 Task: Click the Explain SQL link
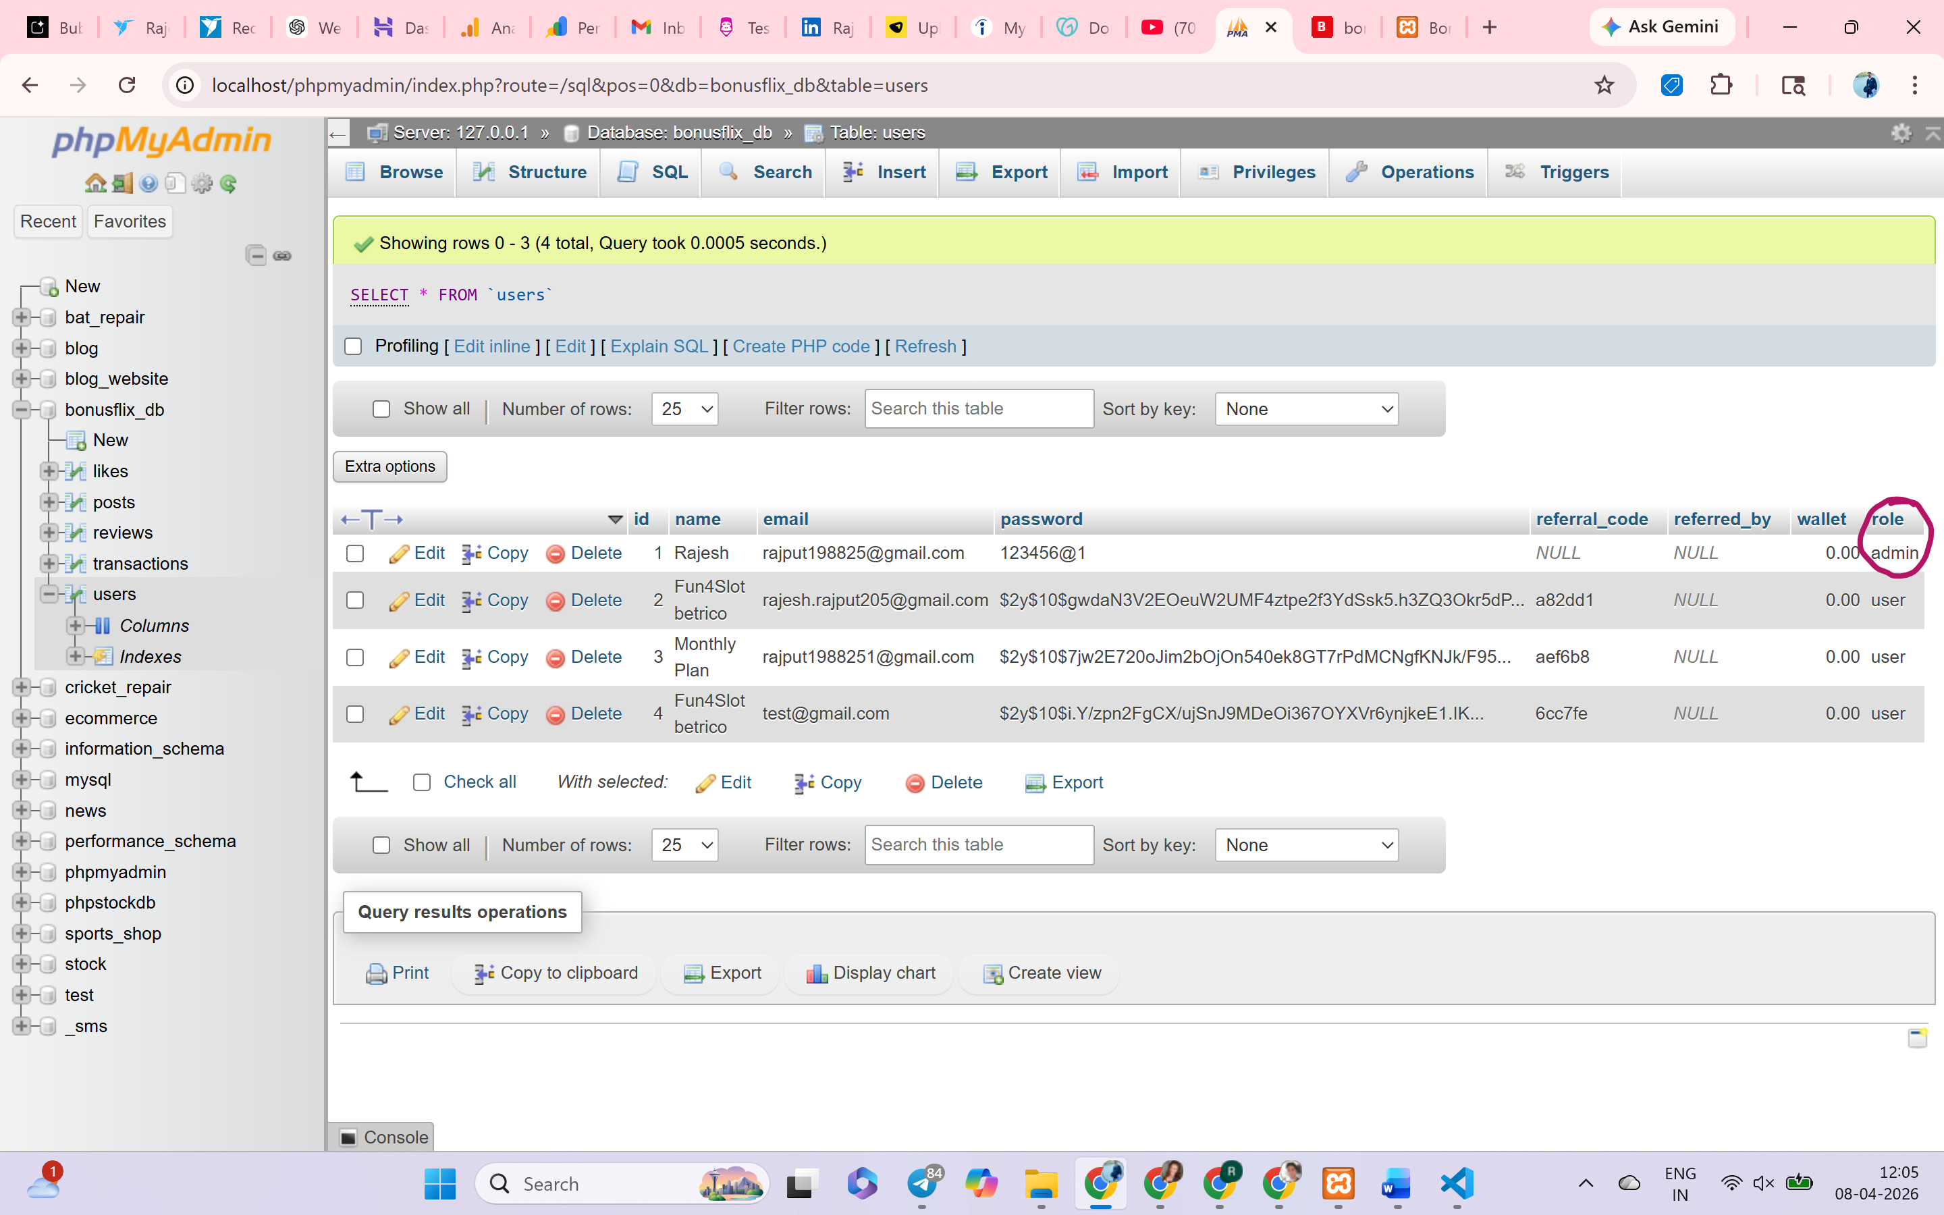pos(659,346)
